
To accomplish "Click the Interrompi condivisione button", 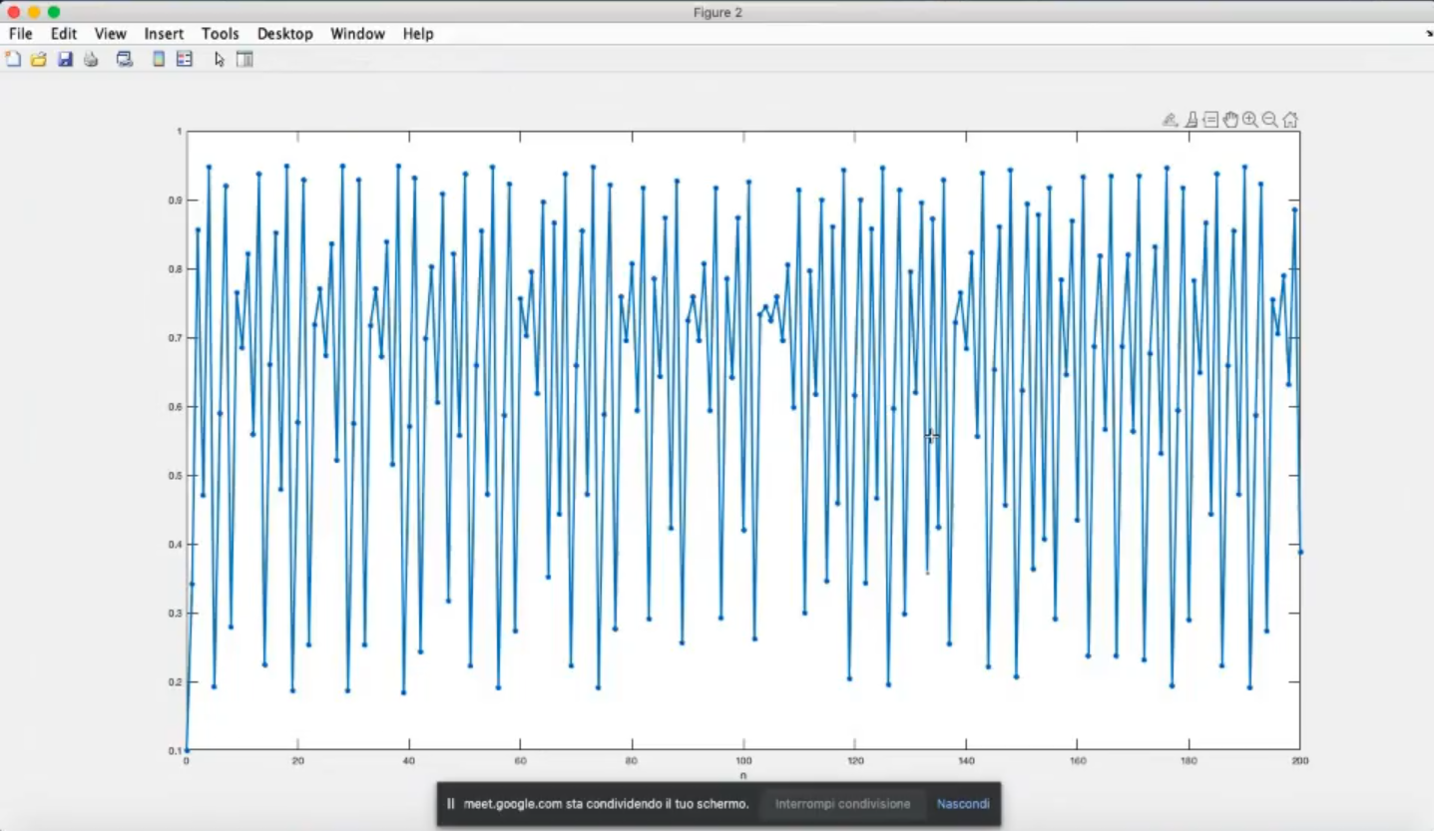I will point(842,804).
